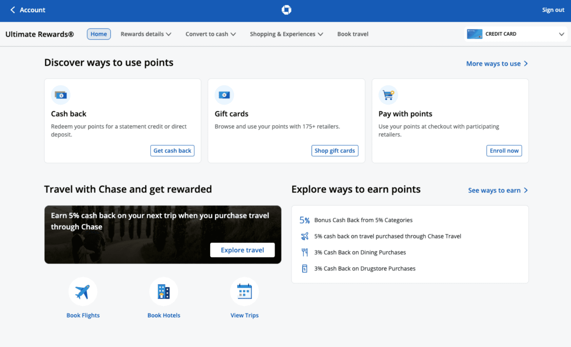Image resolution: width=571 pixels, height=347 pixels.
Task: Open View Trips via the calendar icon
Action: tap(244, 291)
